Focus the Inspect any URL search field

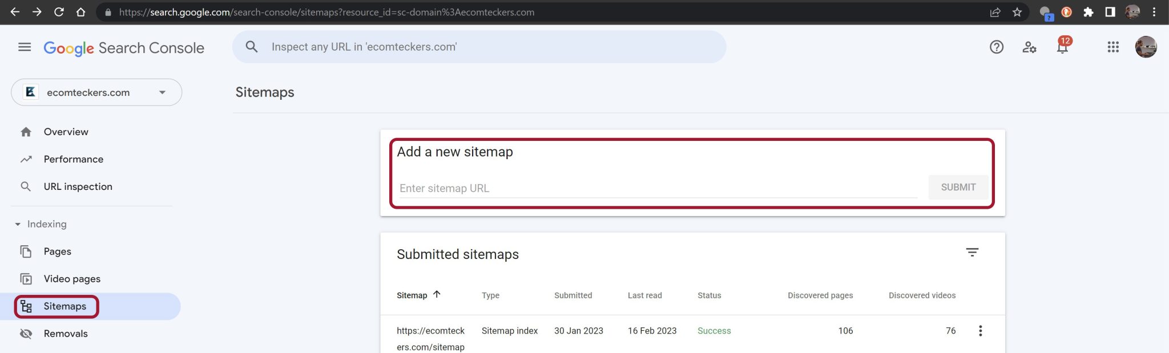coord(479,47)
